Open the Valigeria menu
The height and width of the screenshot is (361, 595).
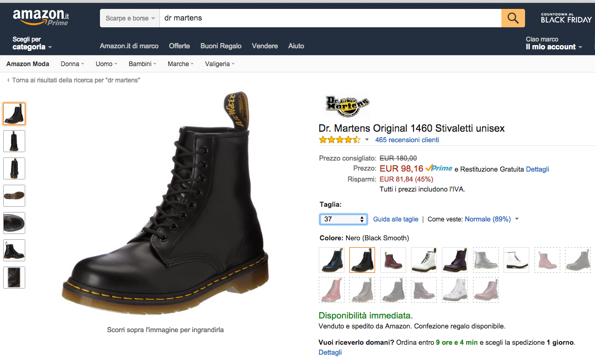point(220,64)
